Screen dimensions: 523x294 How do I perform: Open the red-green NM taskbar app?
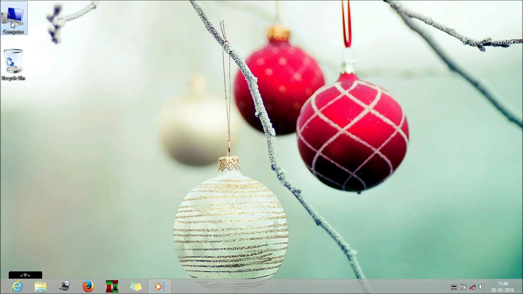[112, 287]
